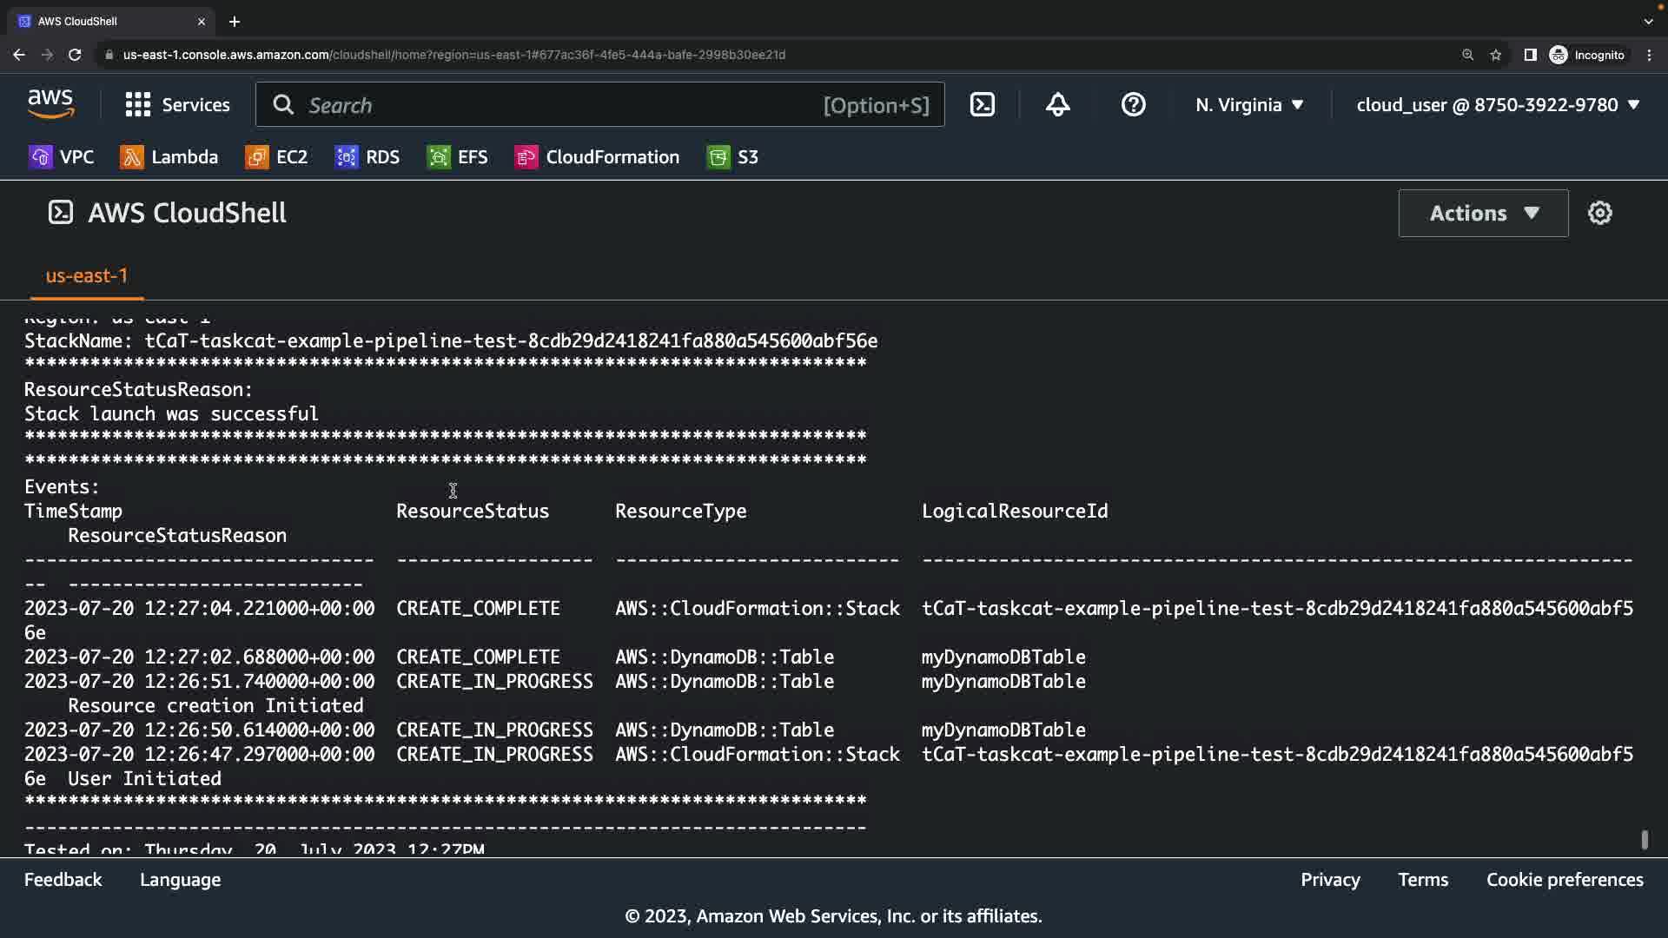Click the AWS search input field
The width and height of the screenshot is (1668, 938).
pos(556,105)
